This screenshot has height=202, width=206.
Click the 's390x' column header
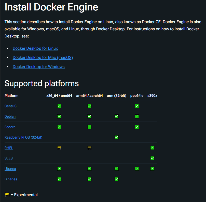coord(152,96)
